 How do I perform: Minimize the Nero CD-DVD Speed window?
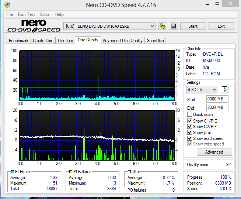(x=207, y=4)
